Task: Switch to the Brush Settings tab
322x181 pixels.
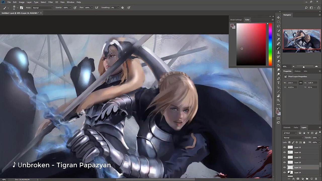Action: pos(236,20)
